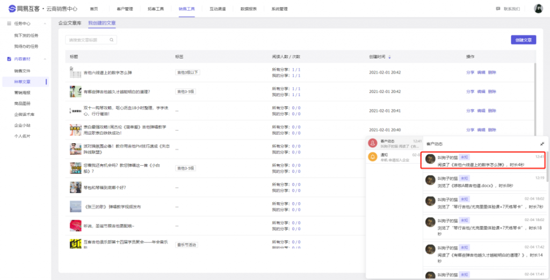
Task: Select the 我创建的文章 tab
Action: 102,23
